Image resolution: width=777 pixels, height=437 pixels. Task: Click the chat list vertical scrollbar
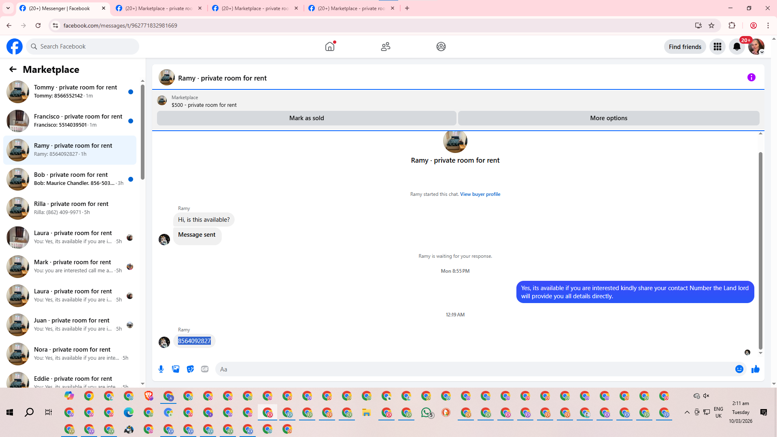pyautogui.click(x=142, y=132)
